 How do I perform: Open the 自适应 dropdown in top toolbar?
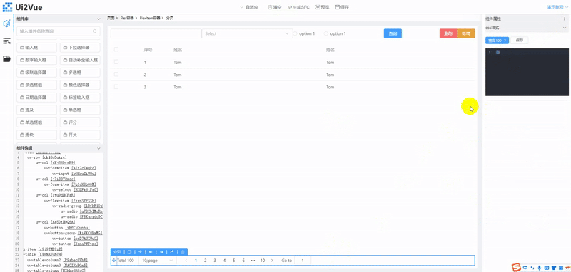(x=250, y=7)
